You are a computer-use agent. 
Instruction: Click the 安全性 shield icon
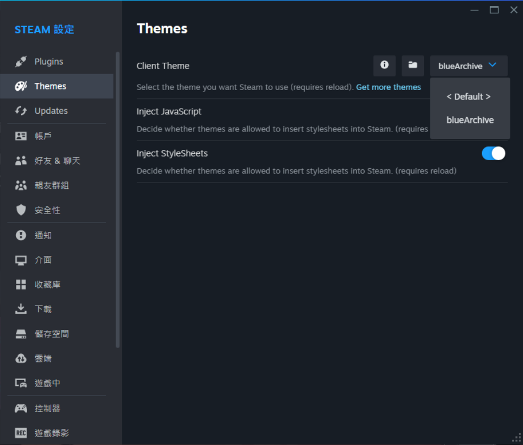[21, 210]
